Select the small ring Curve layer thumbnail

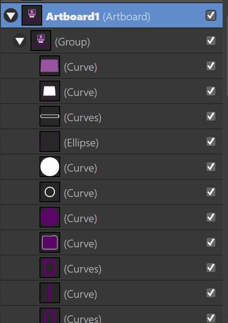pos(50,192)
